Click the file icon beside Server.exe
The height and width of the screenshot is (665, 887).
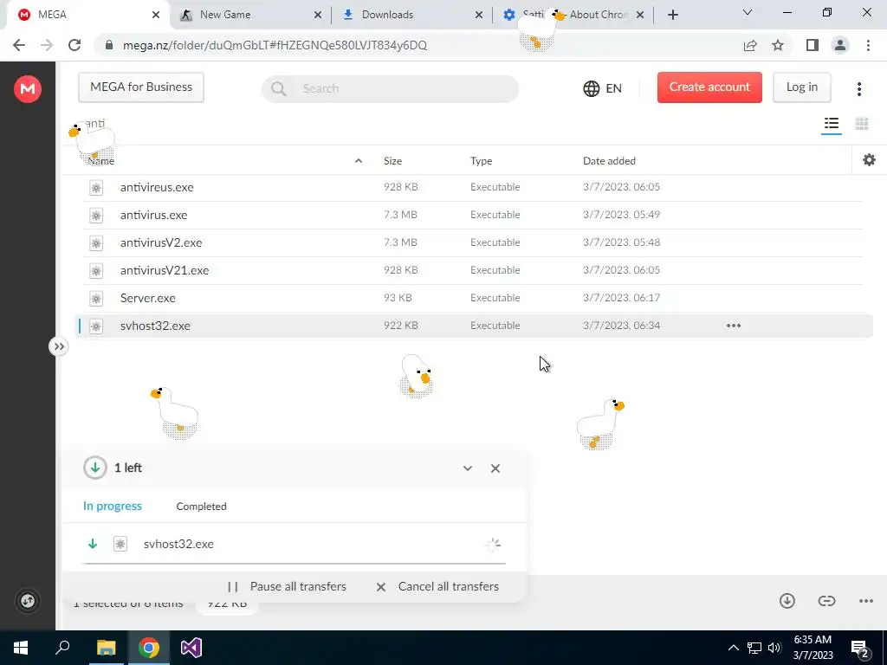[96, 299]
